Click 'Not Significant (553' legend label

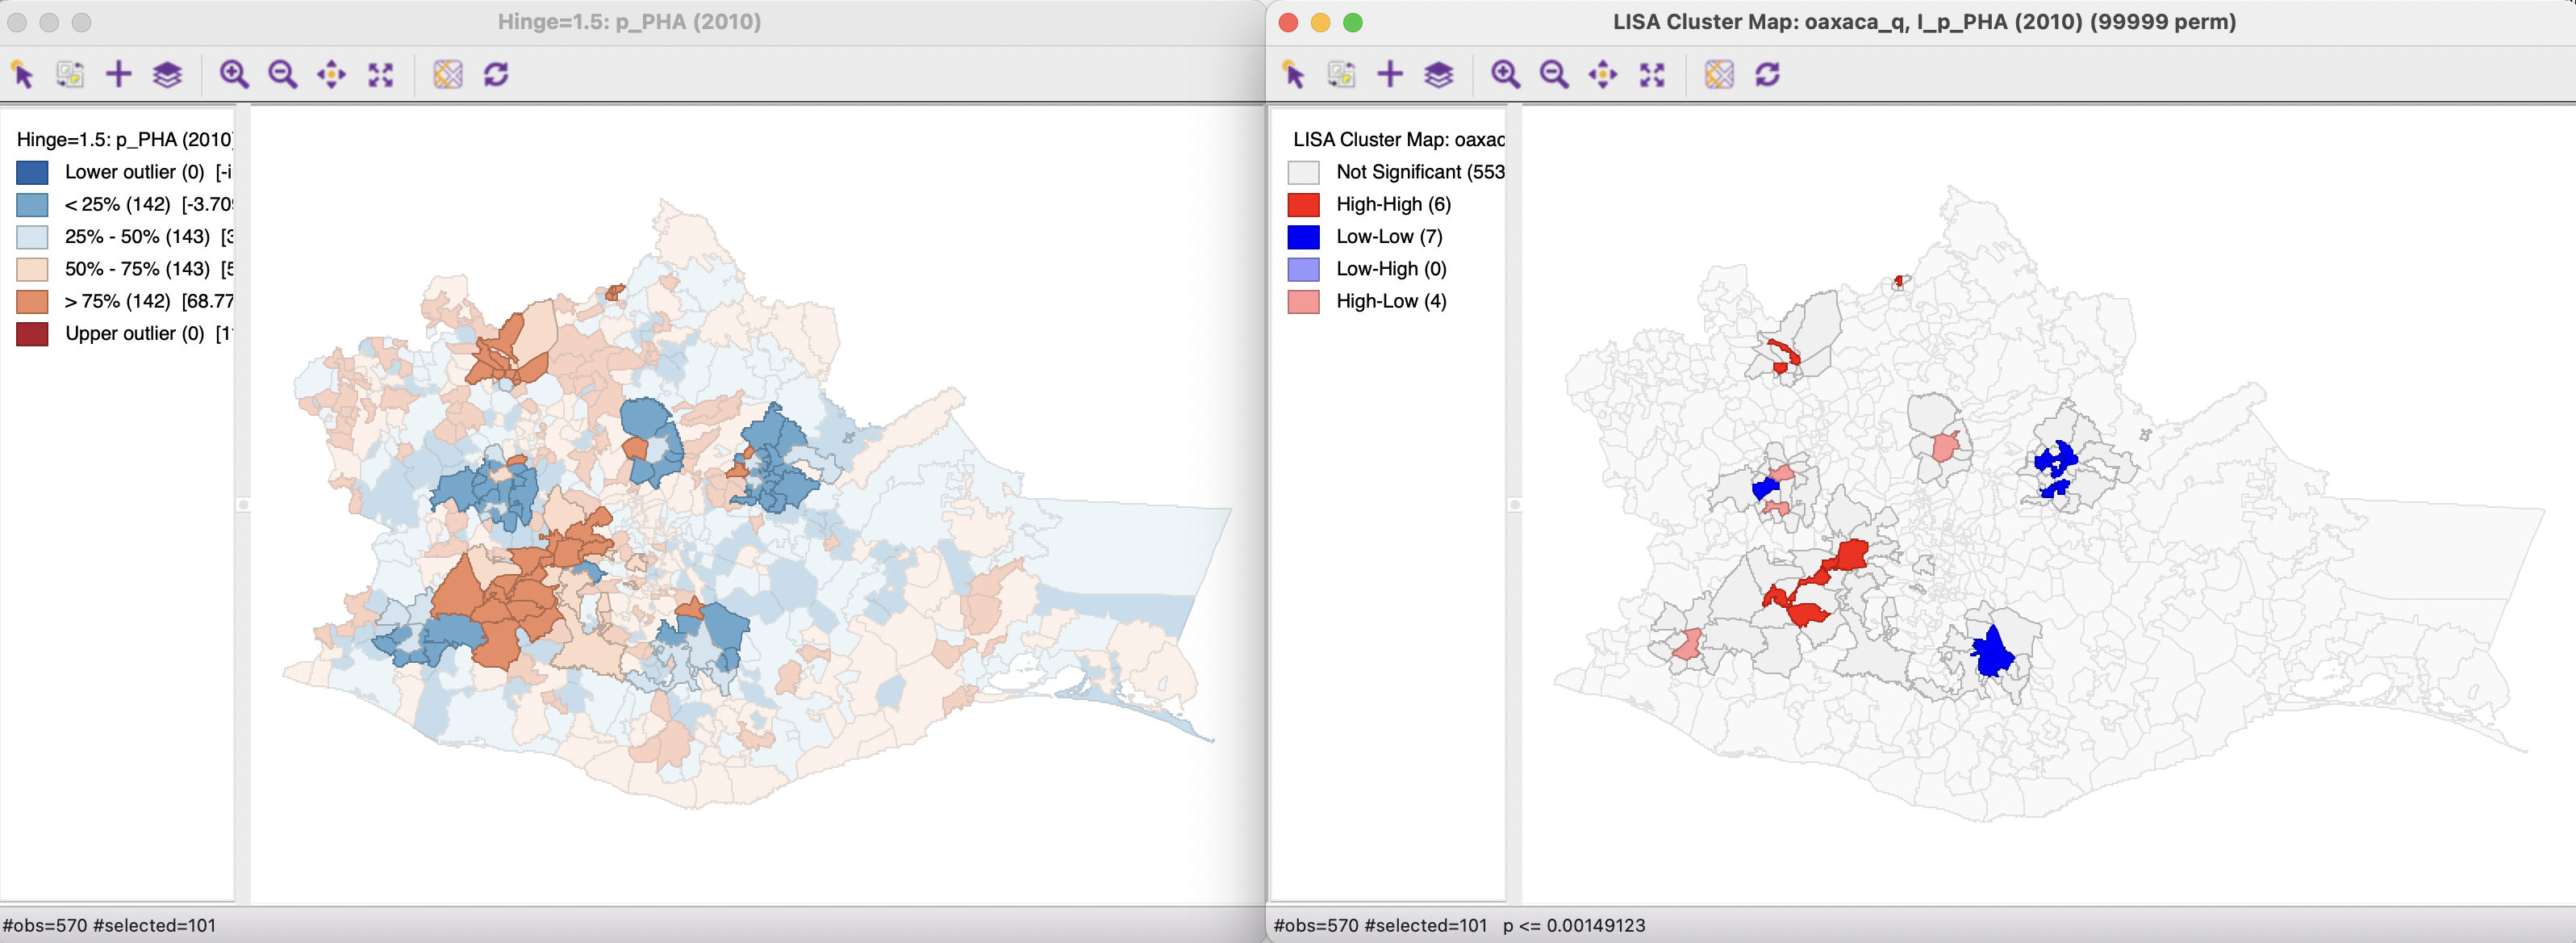click(x=1420, y=172)
